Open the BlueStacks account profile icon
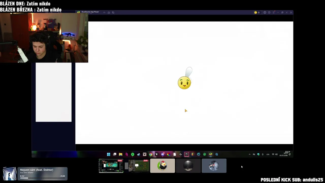The height and width of the screenshot is (183, 325). click(265, 12)
